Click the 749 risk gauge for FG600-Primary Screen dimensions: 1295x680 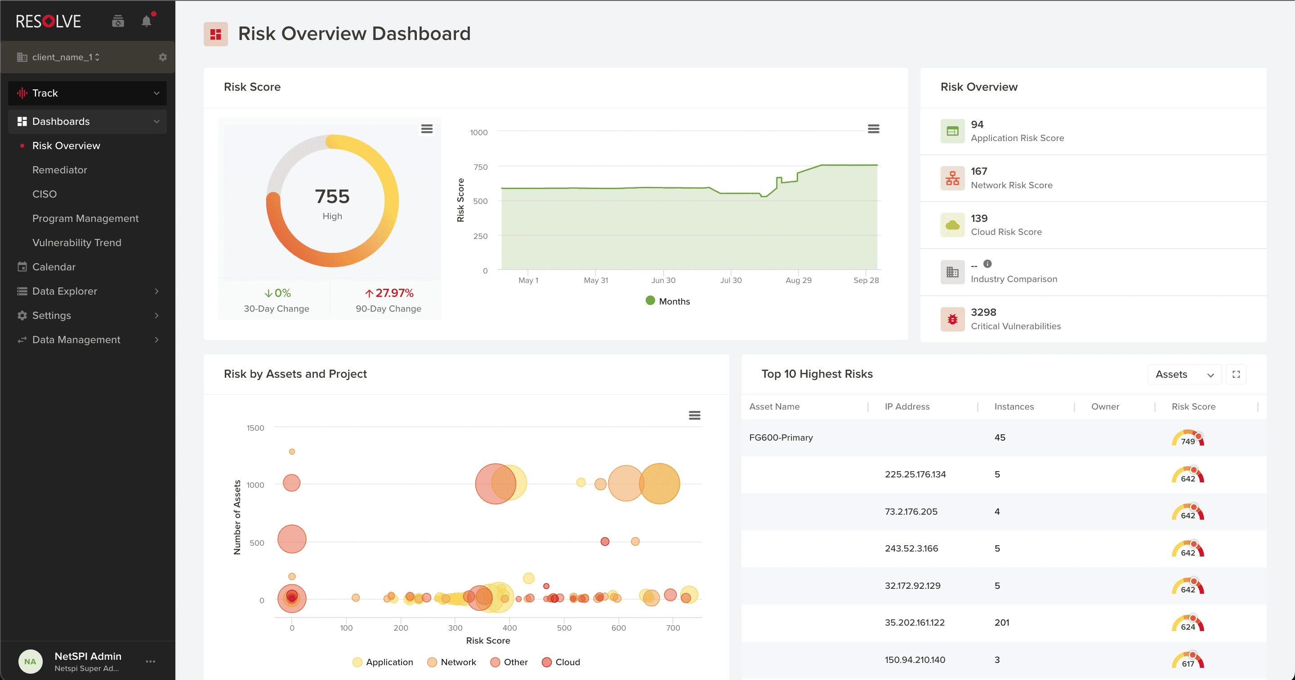(x=1188, y=437)
